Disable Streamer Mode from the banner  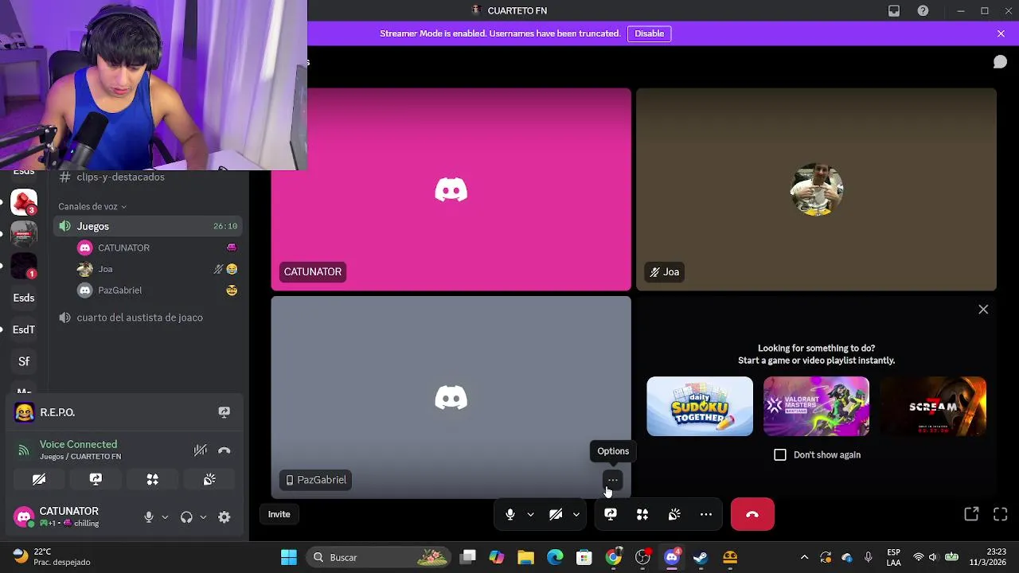pyautogui.click(x=649, y=33)
